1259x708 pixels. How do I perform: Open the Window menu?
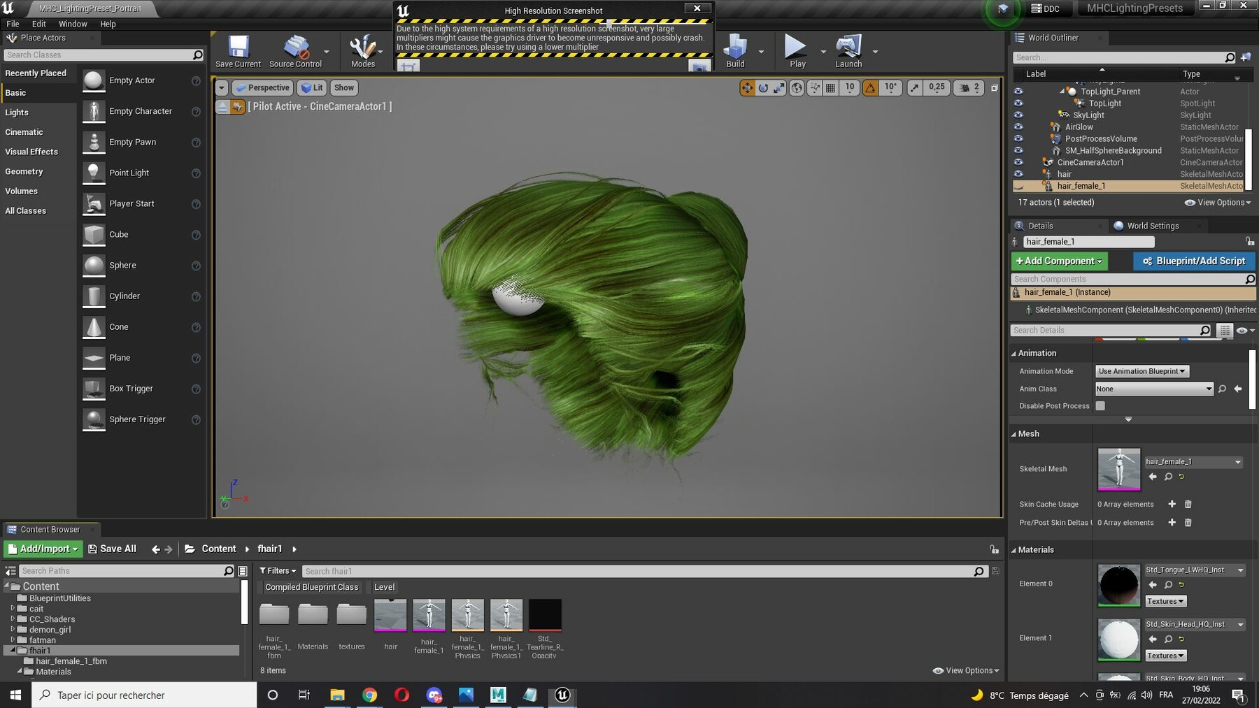(73, 24)
